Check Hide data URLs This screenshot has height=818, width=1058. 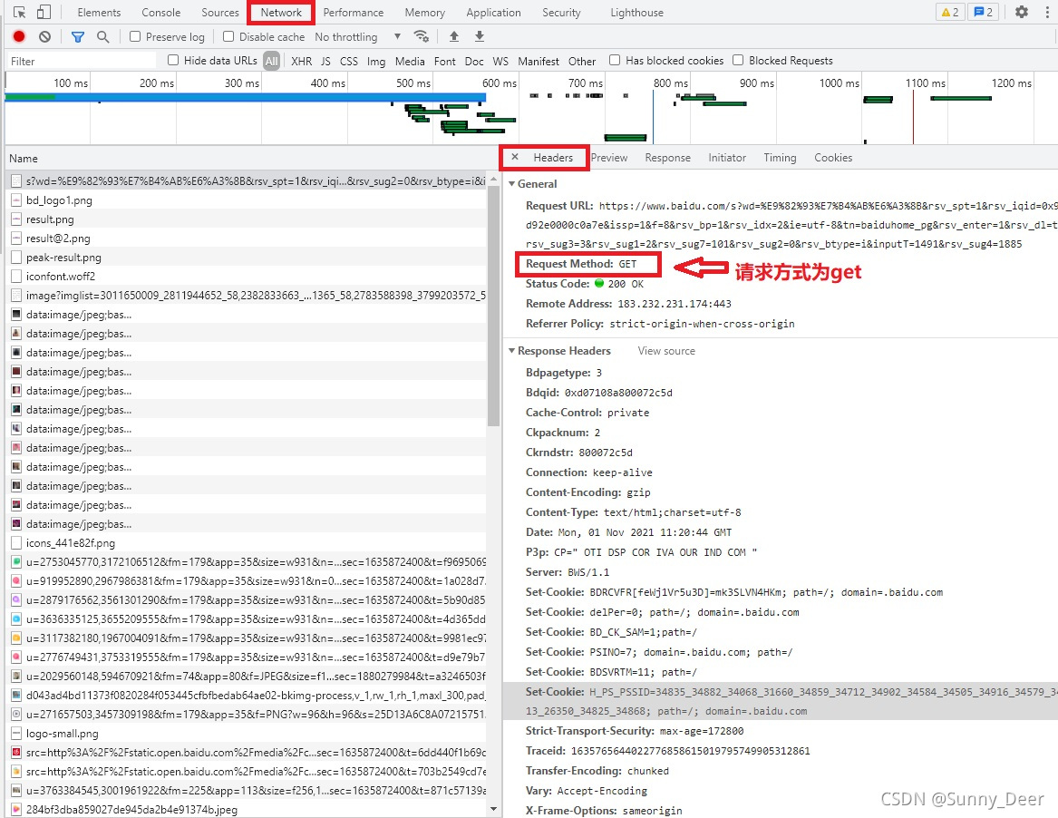pos(173,60)
